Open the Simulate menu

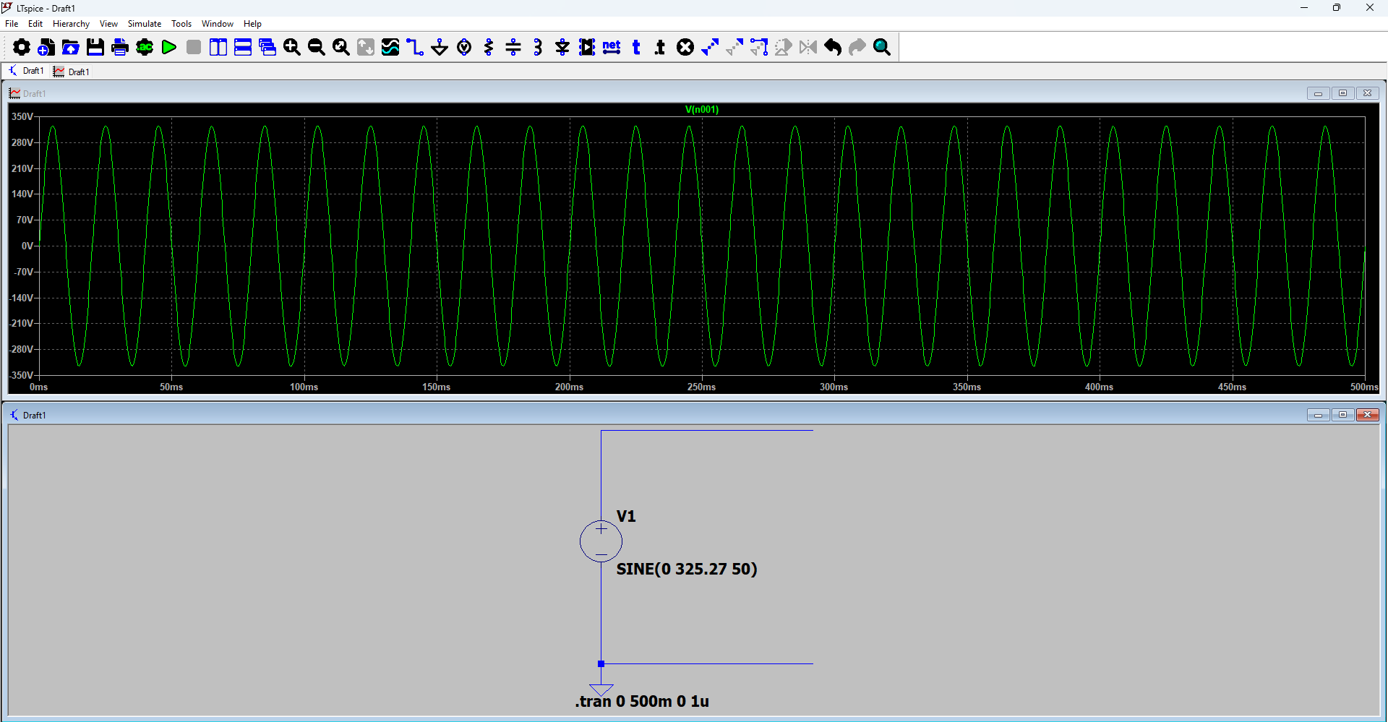point(145,24)
